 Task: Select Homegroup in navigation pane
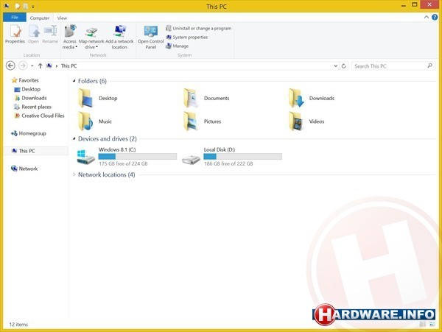(x=29, y=133)
